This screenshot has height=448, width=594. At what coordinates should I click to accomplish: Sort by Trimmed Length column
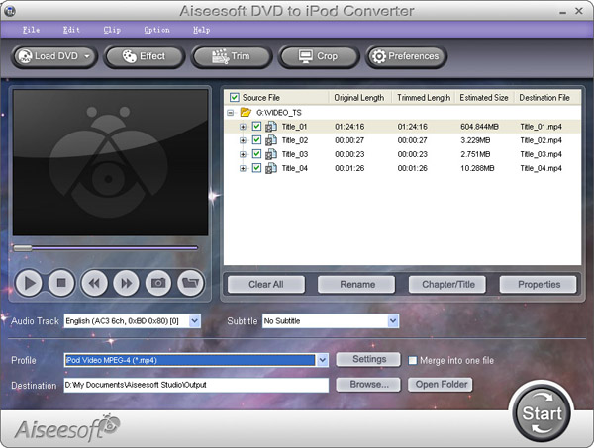tap(424, 98)
